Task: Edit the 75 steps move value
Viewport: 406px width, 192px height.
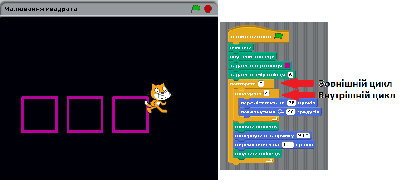Action: [292, 103]
